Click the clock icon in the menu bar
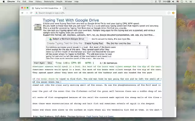Image resolution: width=195 pixels, height=121 pixels. [182, 2]
